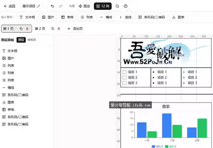
Task: Insert a 表格 element from toolbar
Action: pyautogui.click(x=67, y=17)
